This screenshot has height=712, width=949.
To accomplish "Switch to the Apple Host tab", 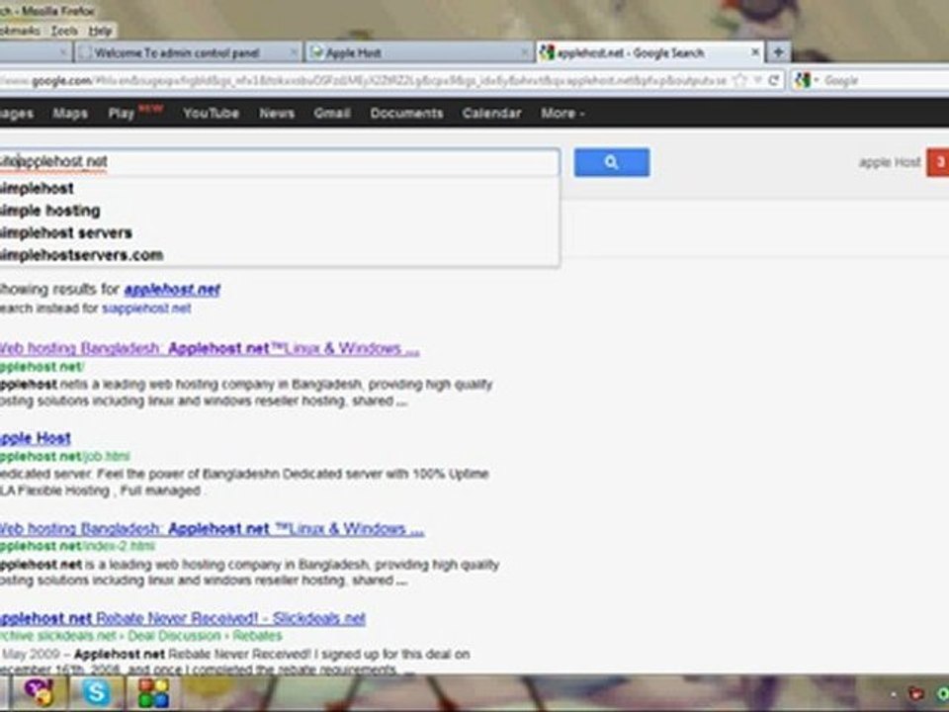I will point(419,52).
